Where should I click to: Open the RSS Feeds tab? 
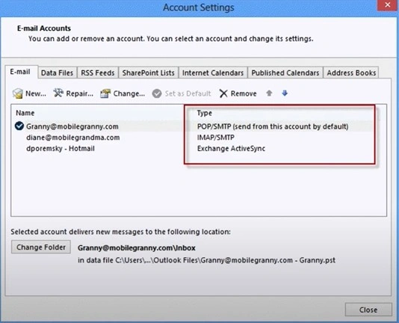coord(98,73)
